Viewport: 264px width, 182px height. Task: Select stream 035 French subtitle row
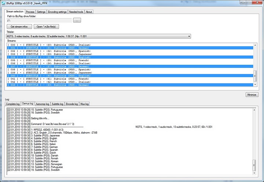point(73,60)
